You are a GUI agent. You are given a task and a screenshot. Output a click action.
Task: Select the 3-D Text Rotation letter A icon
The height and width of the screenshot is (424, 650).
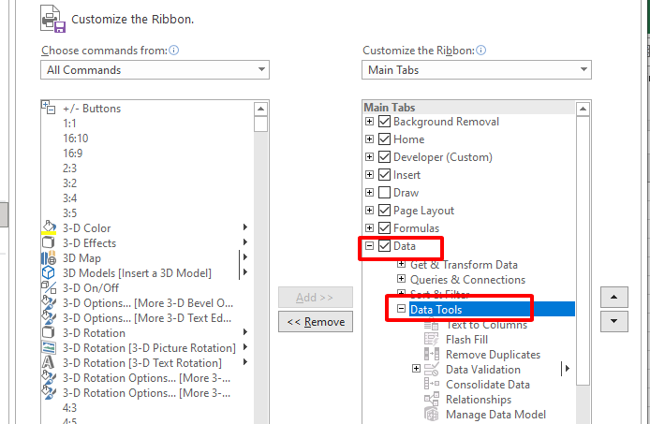pos(48,362)
